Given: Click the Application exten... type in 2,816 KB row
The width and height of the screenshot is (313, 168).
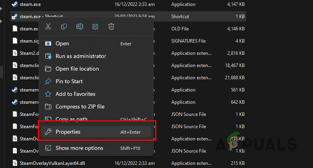Looking at the screenshot, I should (x=191, y=53).
